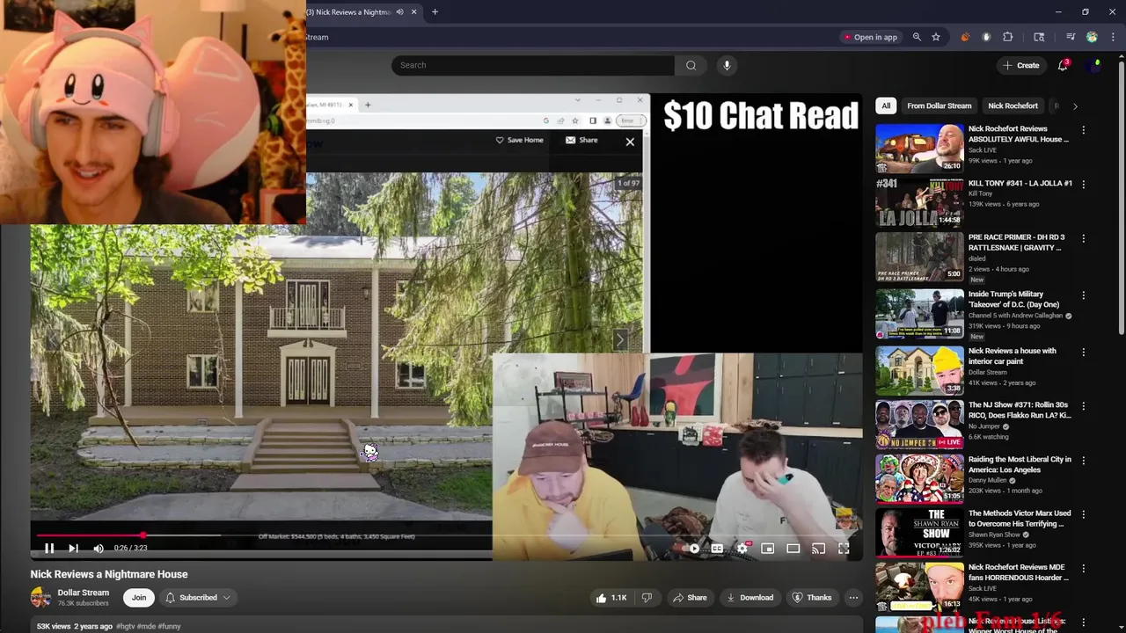Open the video player settings gear
The height and width of the screenshot is (633, 1126).
click(743, 549)
